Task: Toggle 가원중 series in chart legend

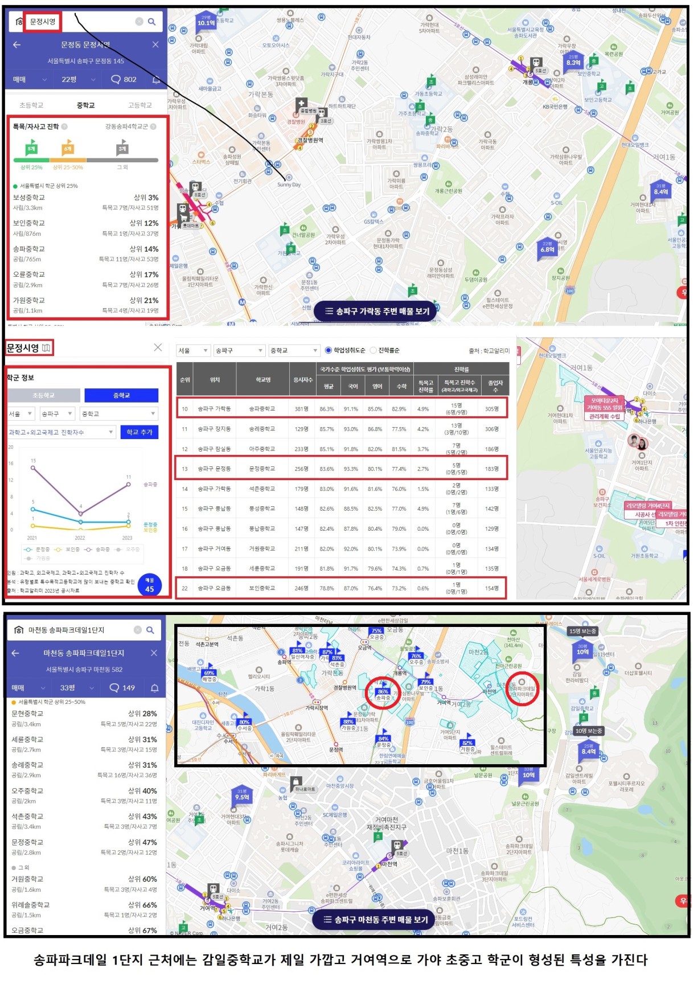Action: click(36, 559)
